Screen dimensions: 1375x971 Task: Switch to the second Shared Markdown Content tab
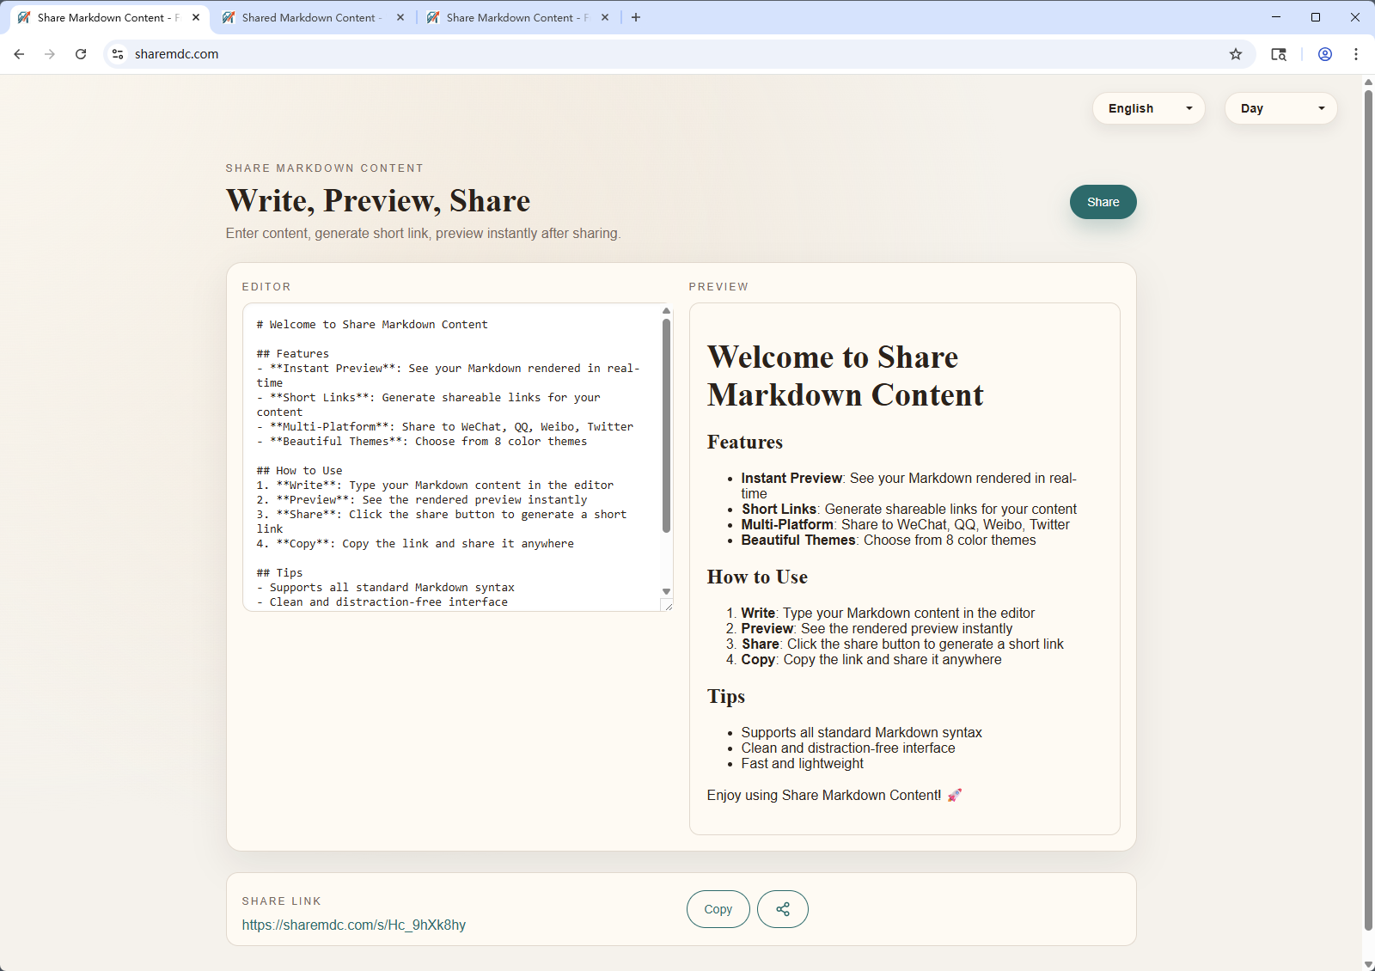tap(309, 17)
